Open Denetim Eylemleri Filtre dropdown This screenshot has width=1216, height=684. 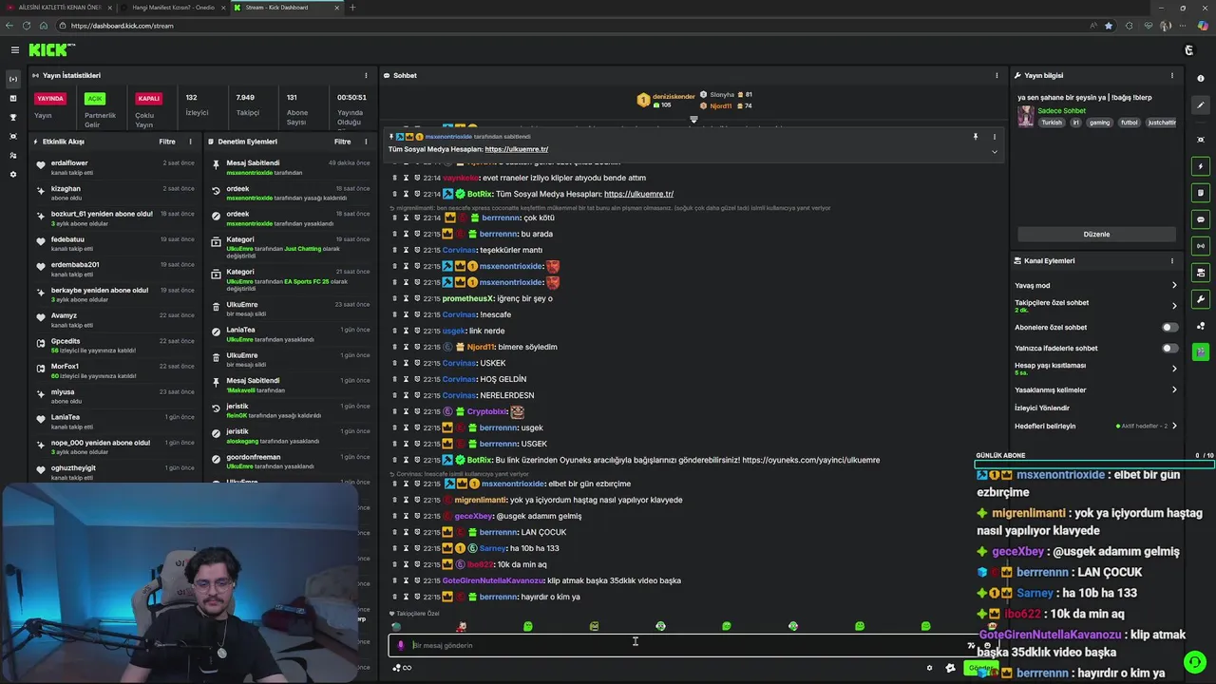click(343, 142)
